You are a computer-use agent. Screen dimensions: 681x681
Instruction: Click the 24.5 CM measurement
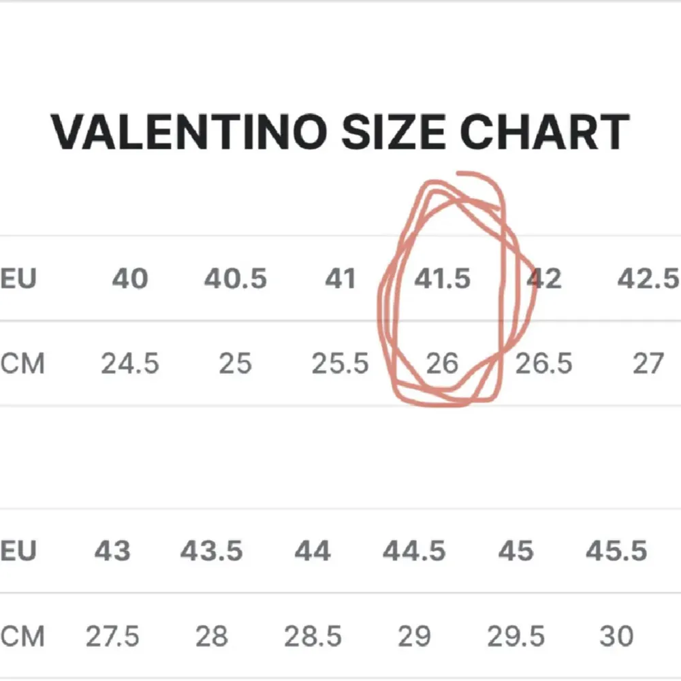(x=130, y=364)
